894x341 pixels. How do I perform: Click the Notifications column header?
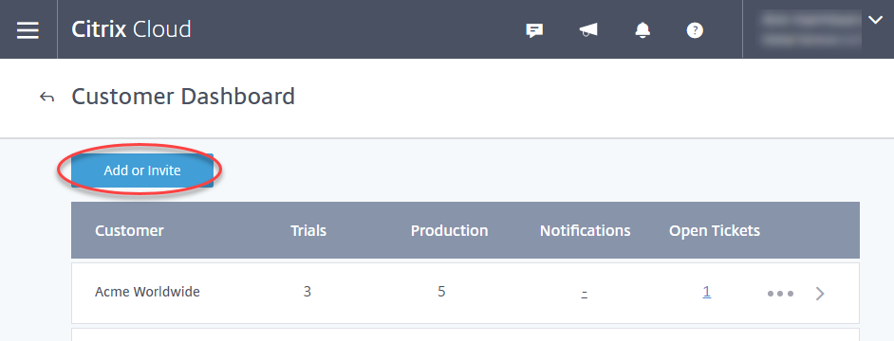click(585, 230)
